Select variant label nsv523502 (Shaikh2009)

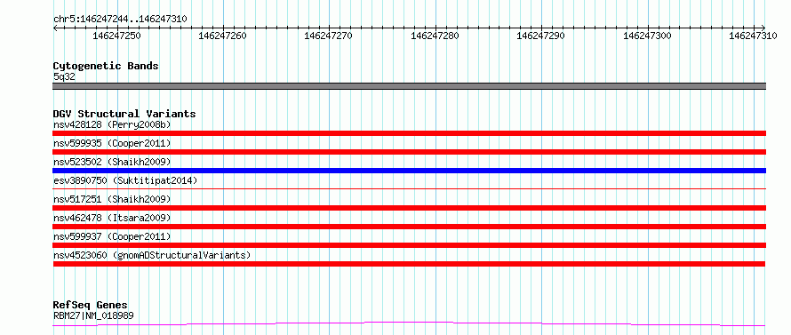click(112, 162)
